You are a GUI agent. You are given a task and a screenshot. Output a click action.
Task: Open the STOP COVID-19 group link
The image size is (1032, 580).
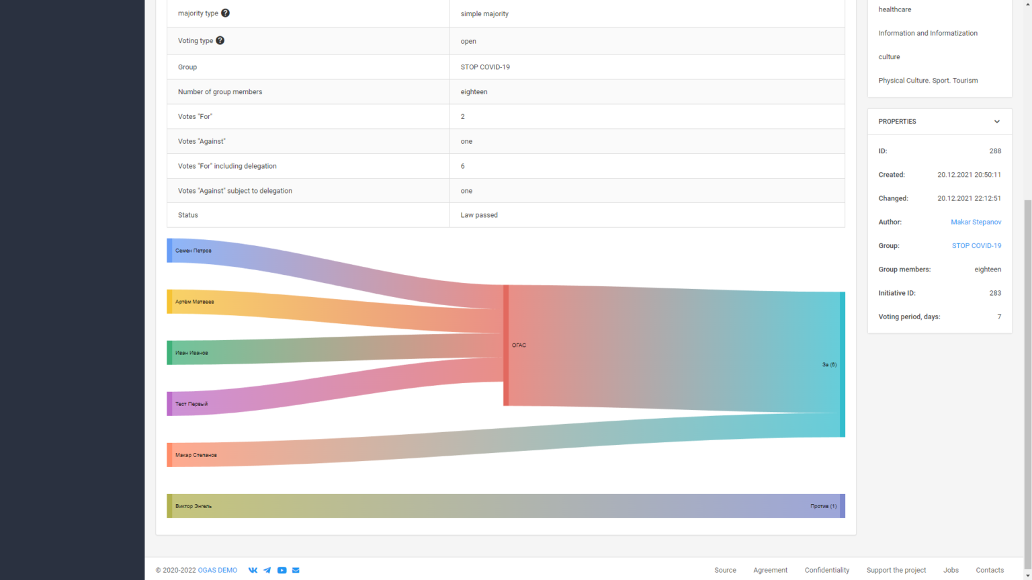pyautogui.click(x=976, y=246)
